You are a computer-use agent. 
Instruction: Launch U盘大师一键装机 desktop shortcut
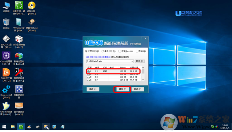19,8
